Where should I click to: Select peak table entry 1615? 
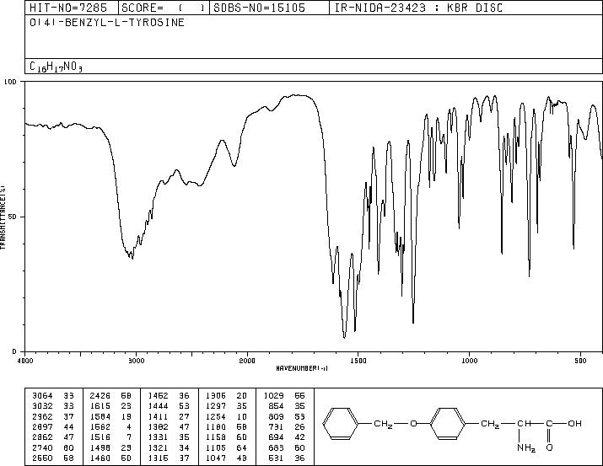point(100,405)
